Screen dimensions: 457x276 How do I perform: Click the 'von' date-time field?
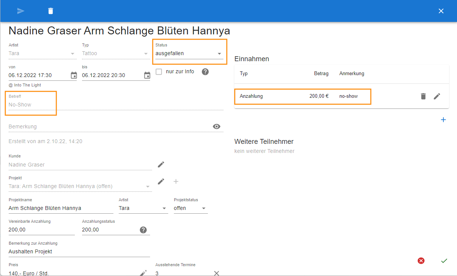coord(39,76)
